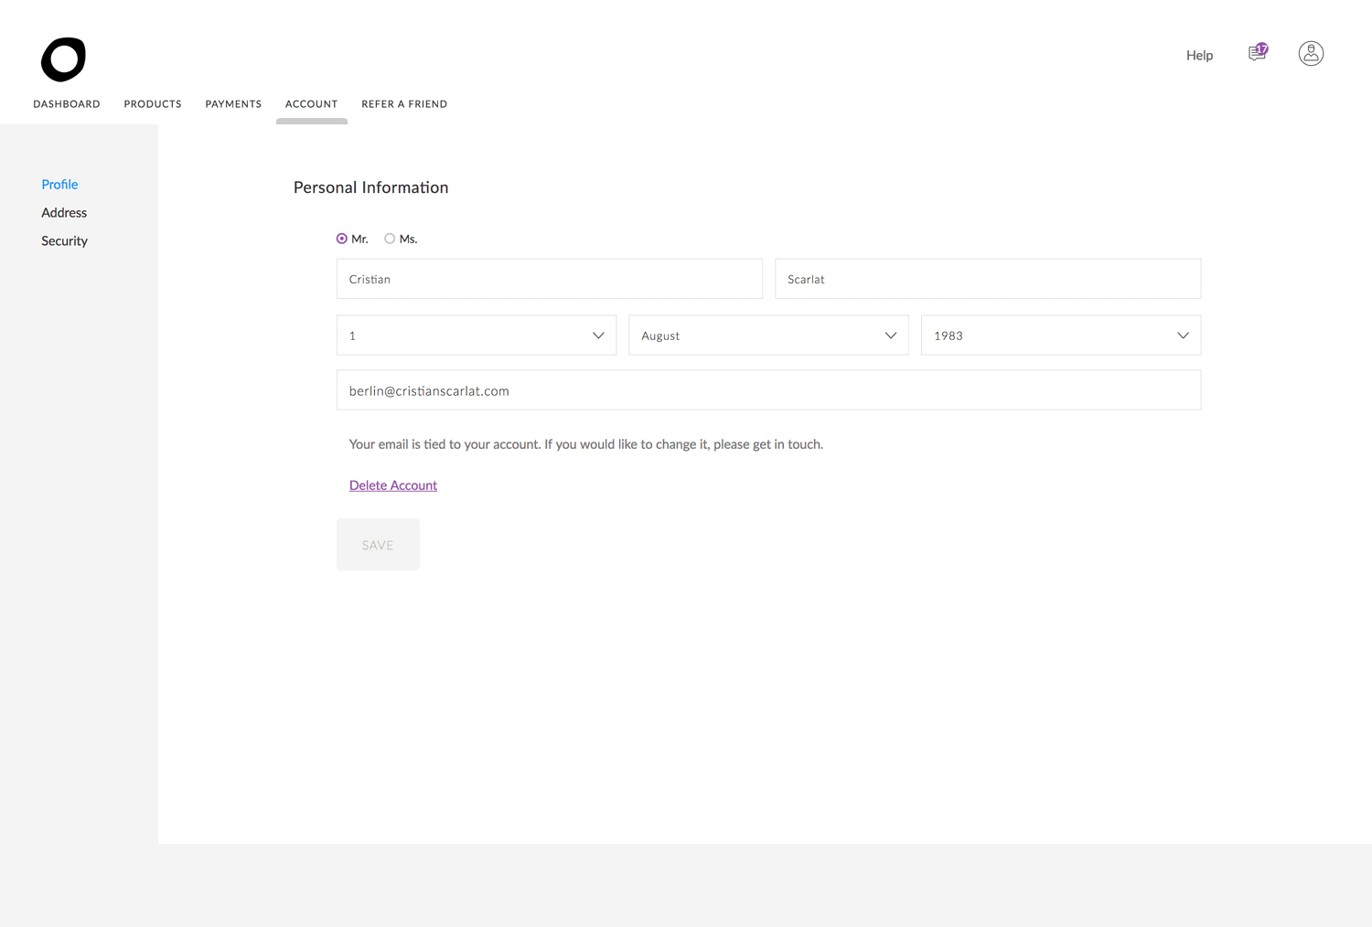Click the first name field Cristian
The width and height of the screenshot is (1372, 927).
tap(549, 279)
